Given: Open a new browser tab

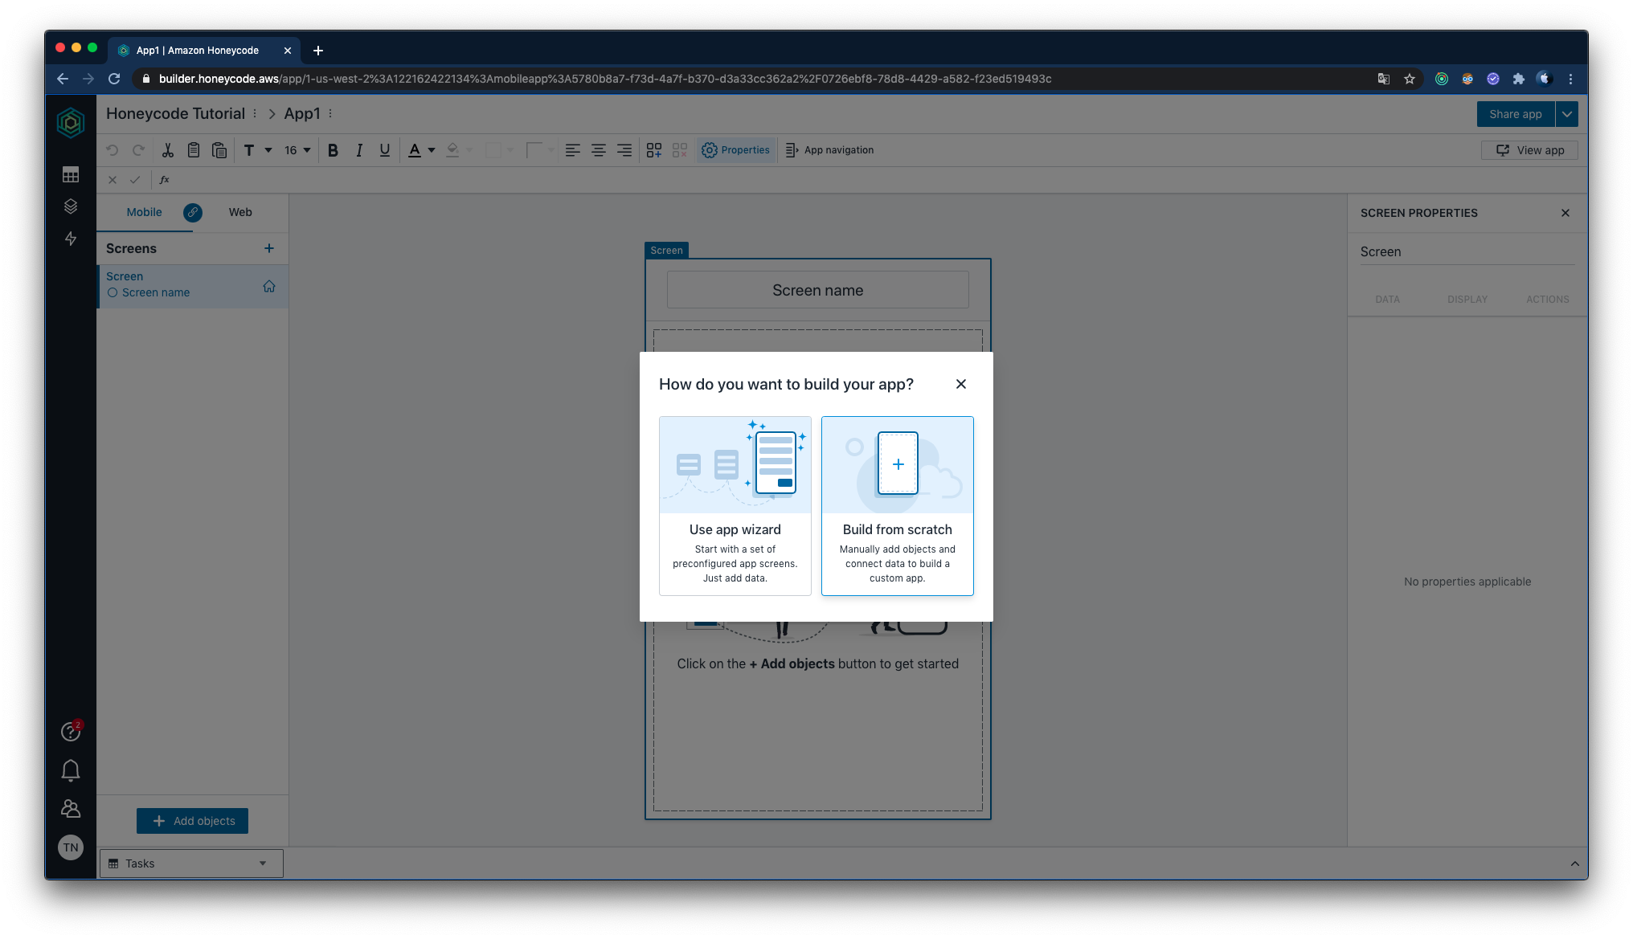Looking at the screenshot, I should tap(318, 51).
